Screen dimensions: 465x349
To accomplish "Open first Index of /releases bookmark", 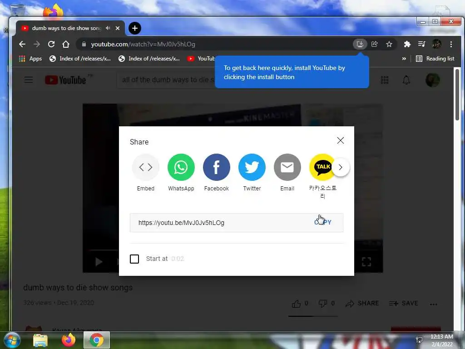I will click(x=80, y=59).
